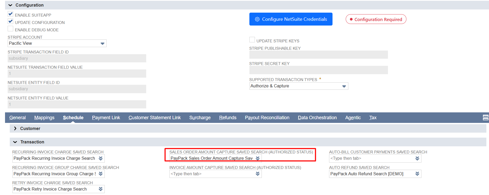This screenshot has height=195, width=489.
Task: Select the Tax tab
Action: click(373, 118)
